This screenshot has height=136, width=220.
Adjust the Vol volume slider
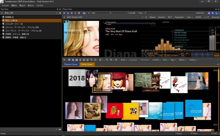point(110,13)
